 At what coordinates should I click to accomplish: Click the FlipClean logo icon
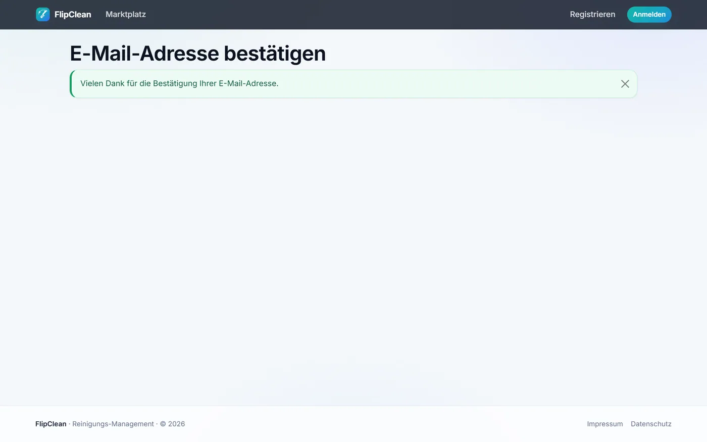point(43,14)
